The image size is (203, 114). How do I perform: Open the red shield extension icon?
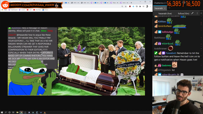click(130, 6)
